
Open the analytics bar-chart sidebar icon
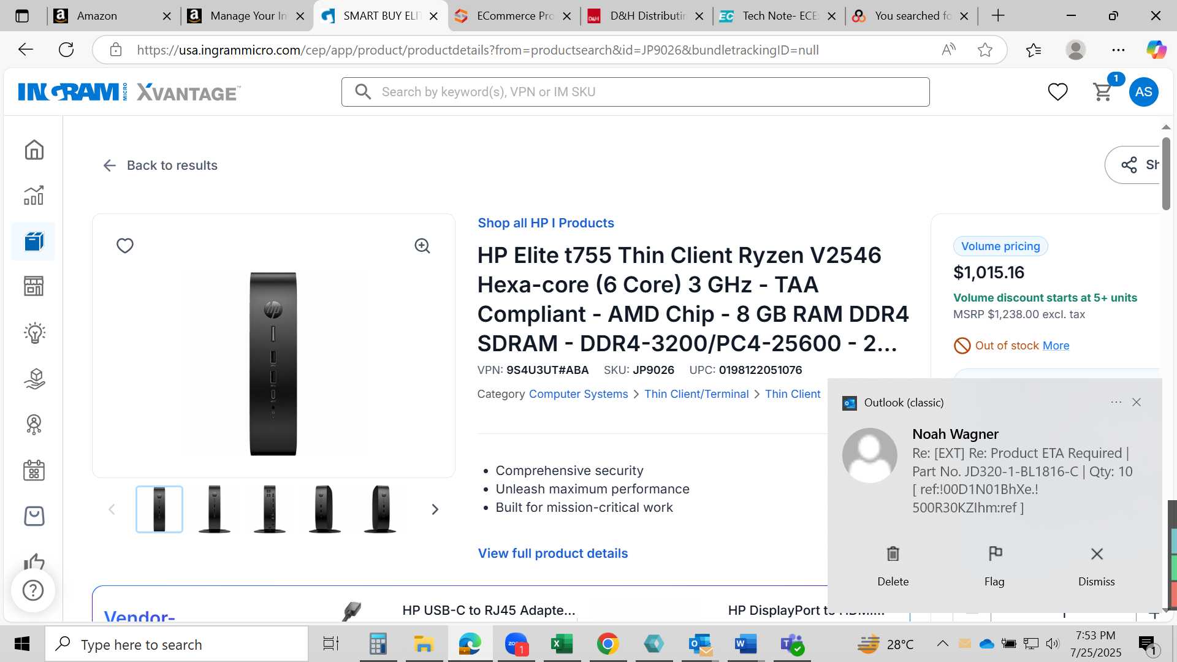[34, 195]
